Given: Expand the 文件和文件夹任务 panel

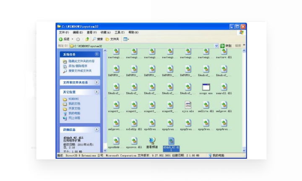Looking at the screenshot, I should tap(97, 83).
